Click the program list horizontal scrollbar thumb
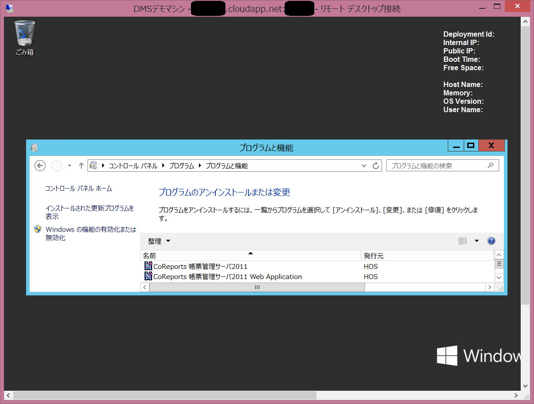The height and width of the screenshot is (404, 534). click(257, 287)
